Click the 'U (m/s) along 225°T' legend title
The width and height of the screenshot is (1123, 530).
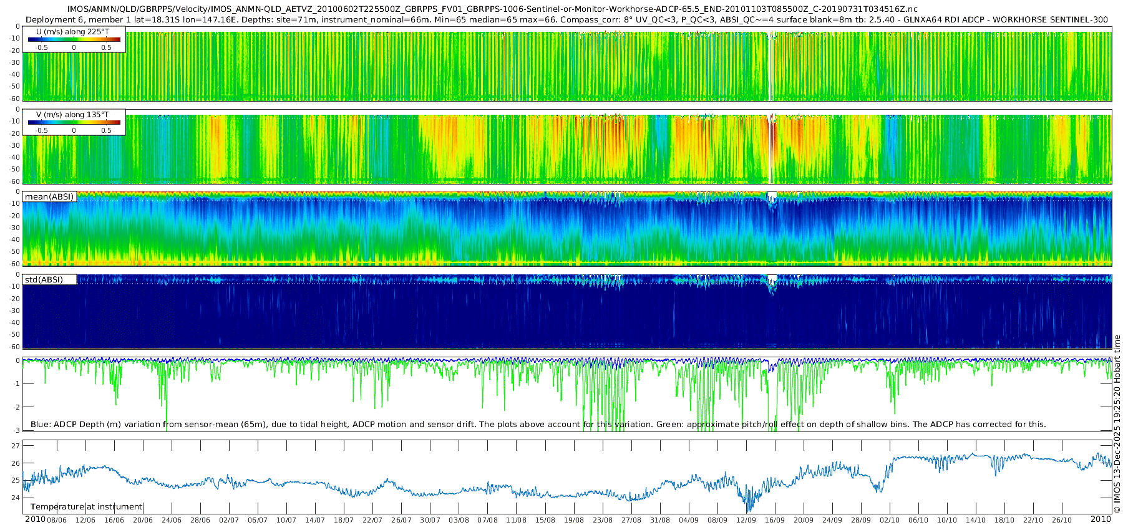72,32
